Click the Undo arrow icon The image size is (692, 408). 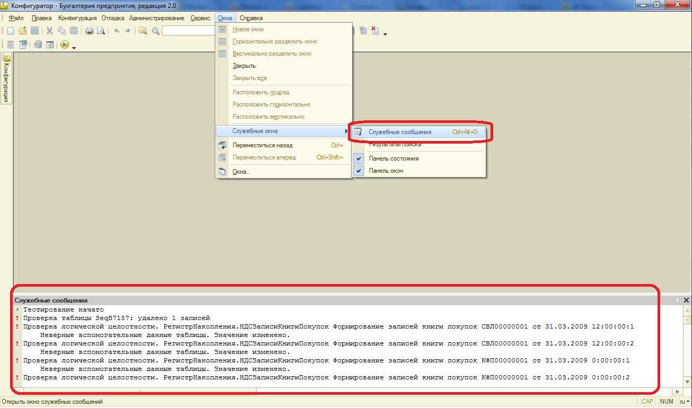click(116, 31)
